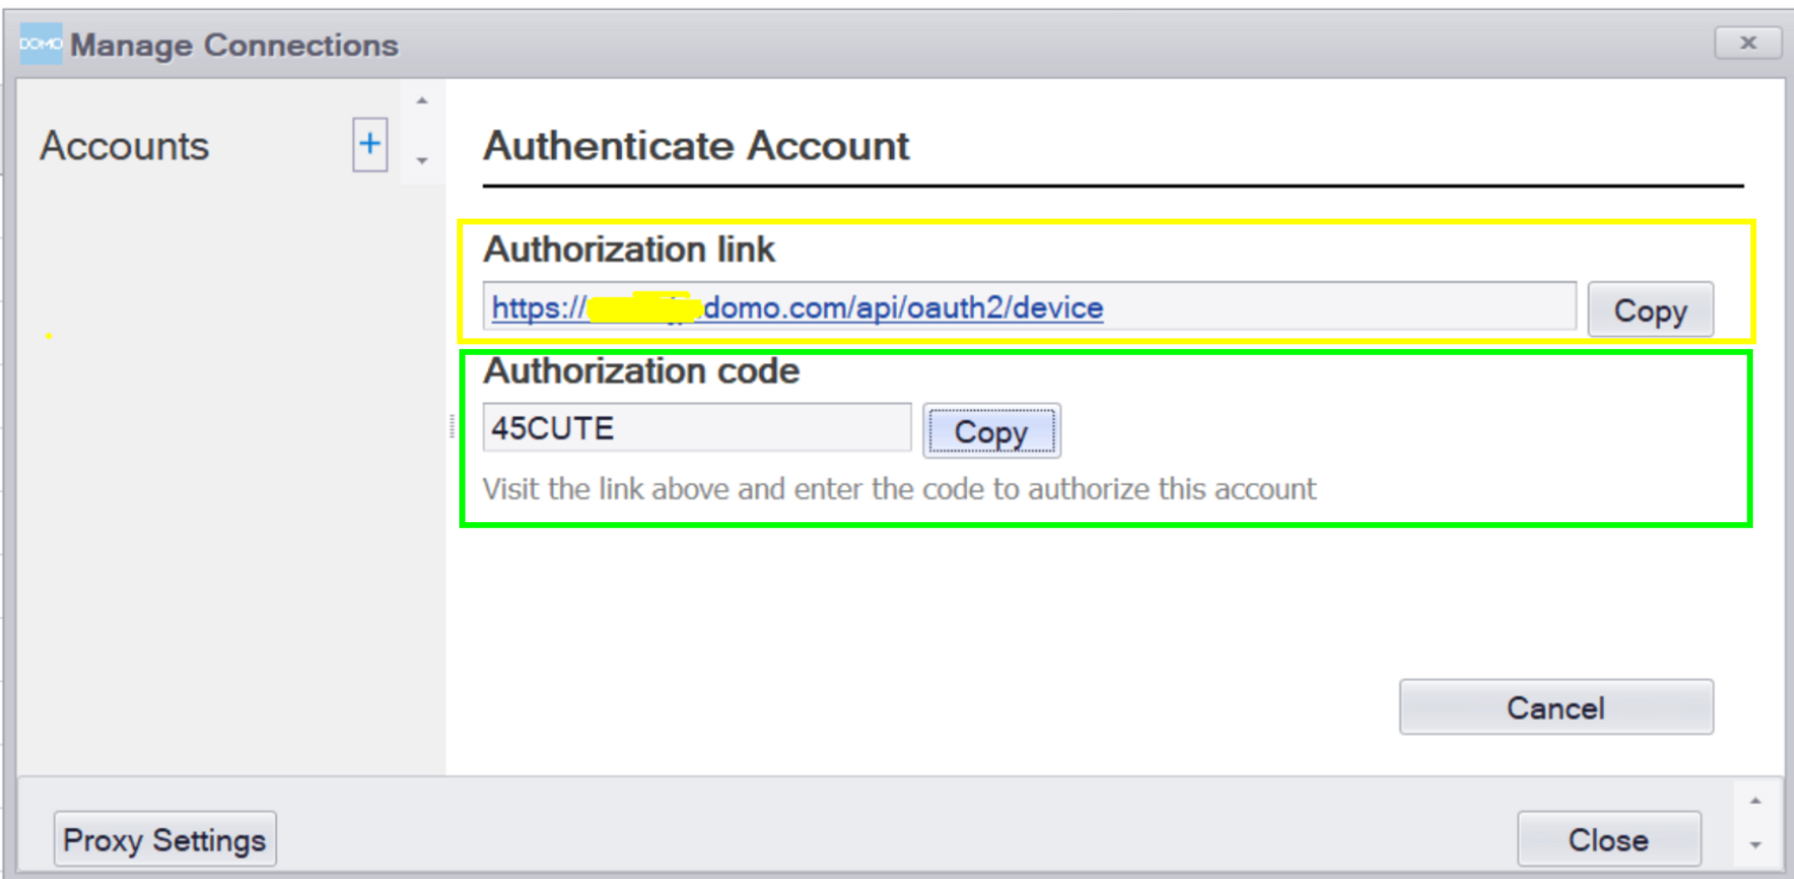
Task: Click the Close button at the bottom
Action: 1608,840
